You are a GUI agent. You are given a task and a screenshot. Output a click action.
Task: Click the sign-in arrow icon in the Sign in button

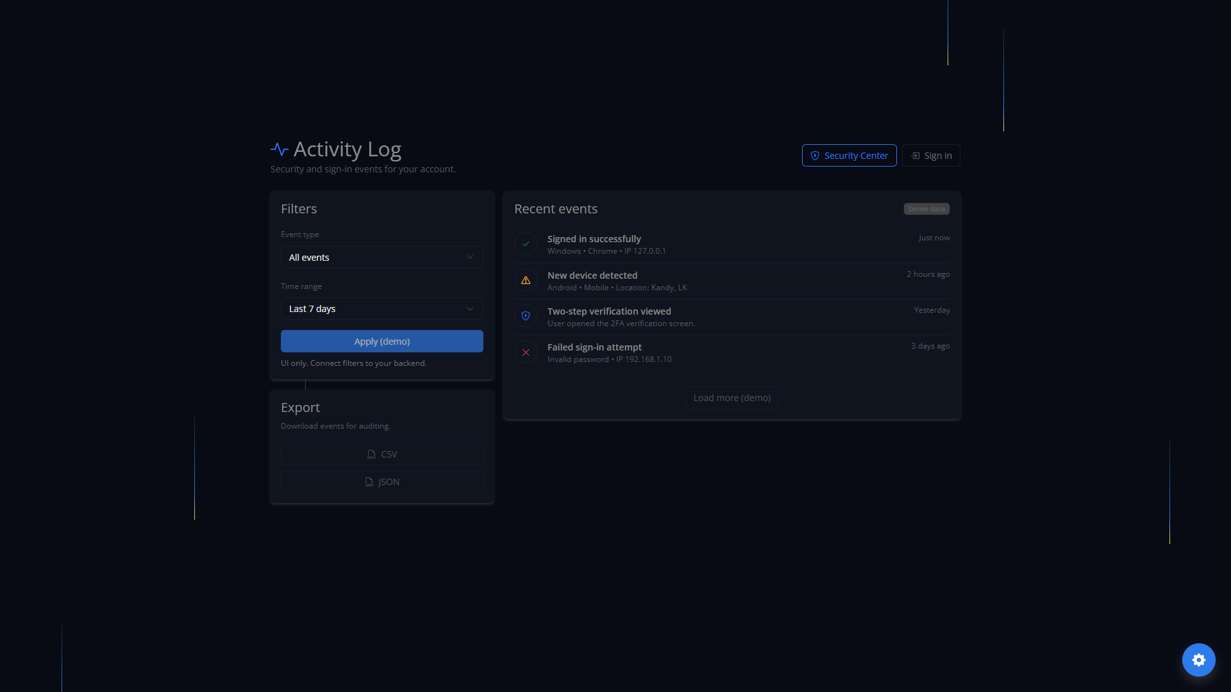(x=916, y=156)
